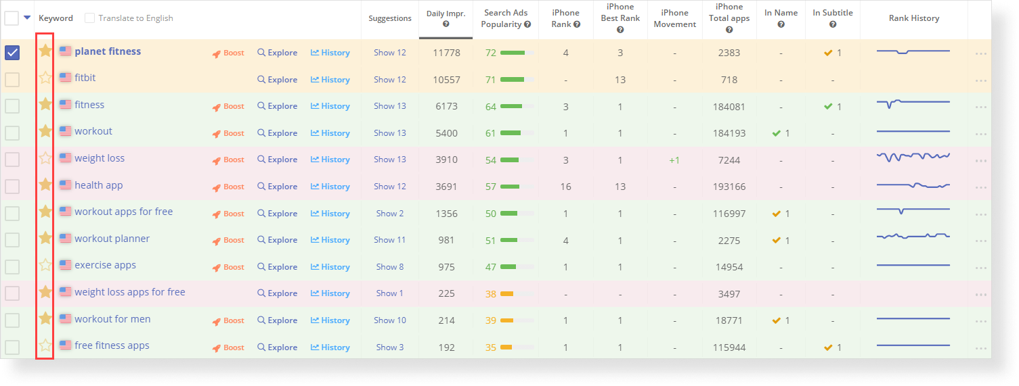Tick the checkbox for workout planner row
Screen dimensions: 1019x386
[12, 240]
